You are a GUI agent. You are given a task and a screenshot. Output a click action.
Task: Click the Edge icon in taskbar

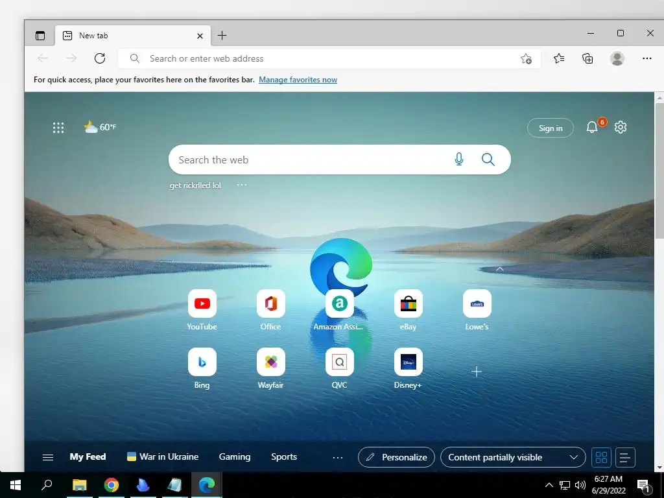click(207, 485)
